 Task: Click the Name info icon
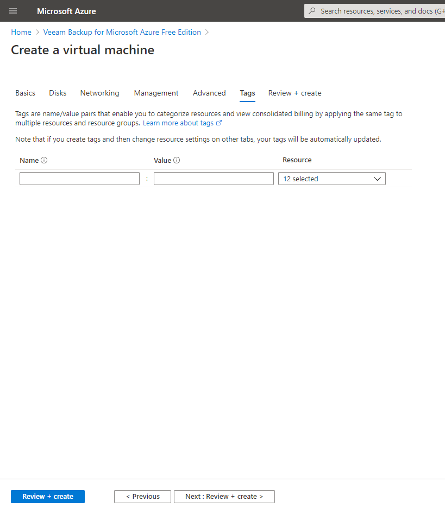coord(44,160)
